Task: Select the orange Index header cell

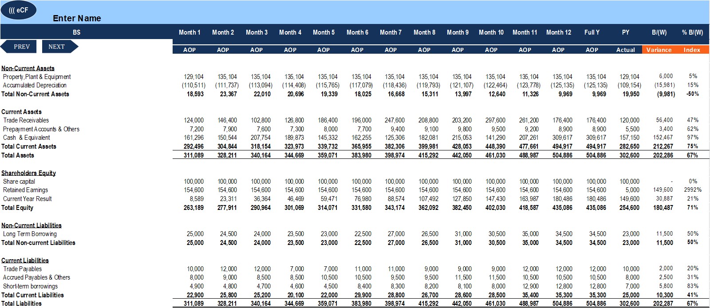Action: pyautogui.click(x=692, y=50)
